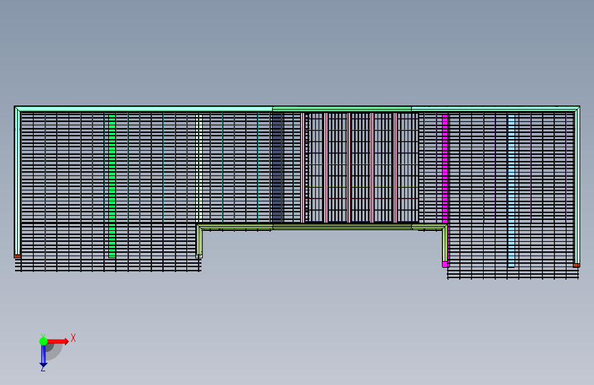
Task: Select the dark navy vertical panel
Action: click(x=277, y=168)
